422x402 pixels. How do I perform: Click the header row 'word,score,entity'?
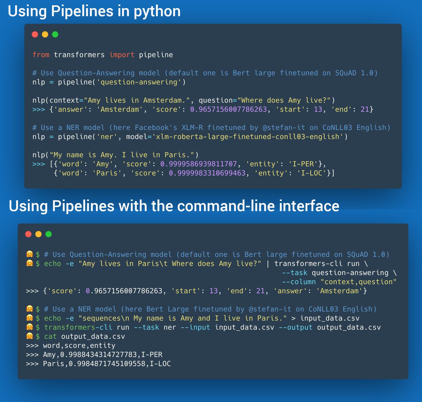(79, 346)
